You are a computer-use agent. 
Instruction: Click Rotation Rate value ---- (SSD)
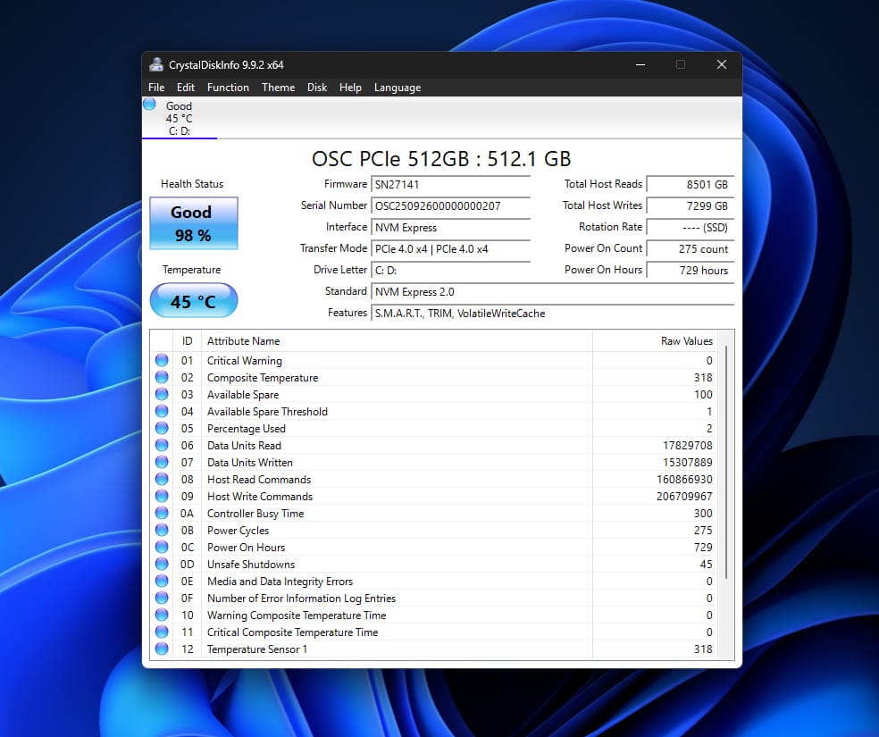(x=691, y=227)
